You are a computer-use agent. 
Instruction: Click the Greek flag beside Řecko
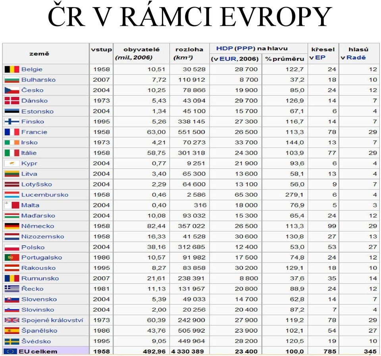(12, 289)
